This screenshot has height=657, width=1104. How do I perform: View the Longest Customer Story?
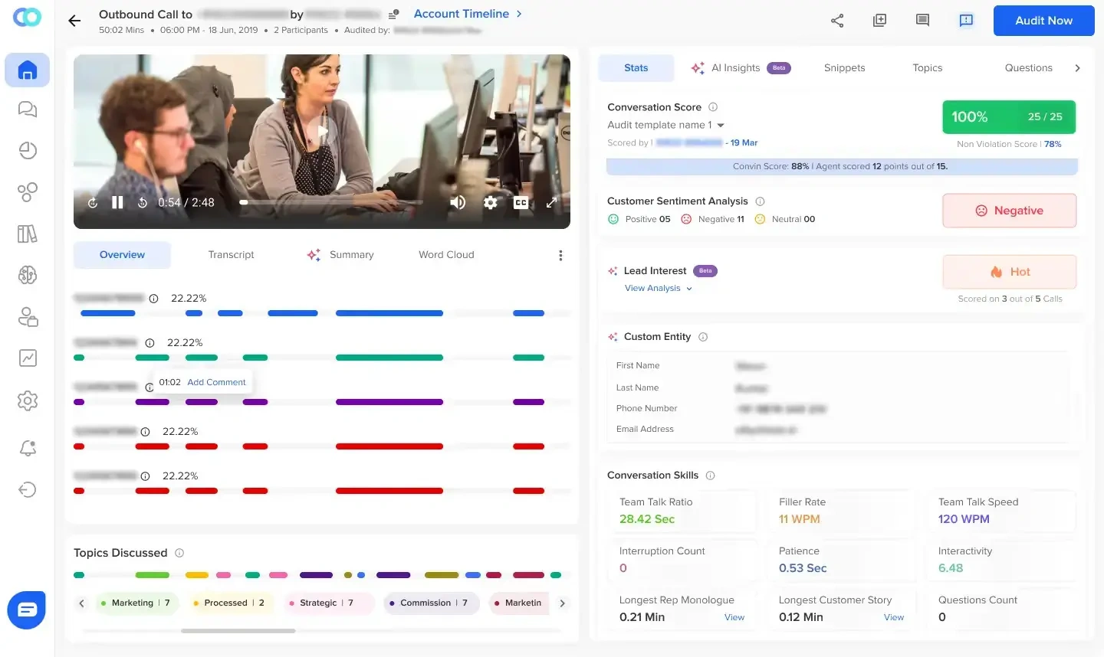pyautogui.click(x=893, y=617)
